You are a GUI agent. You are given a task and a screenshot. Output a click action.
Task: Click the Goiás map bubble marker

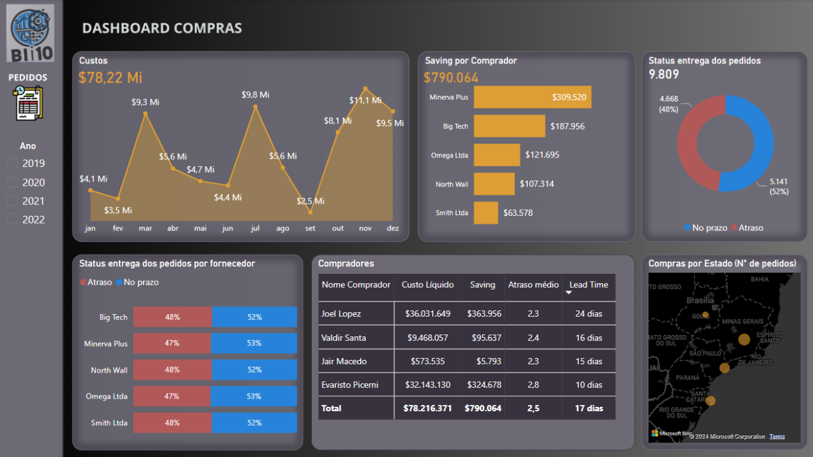[705, 314]
